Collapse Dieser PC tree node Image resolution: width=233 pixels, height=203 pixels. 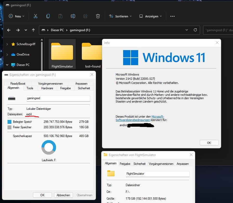point(7,65)
